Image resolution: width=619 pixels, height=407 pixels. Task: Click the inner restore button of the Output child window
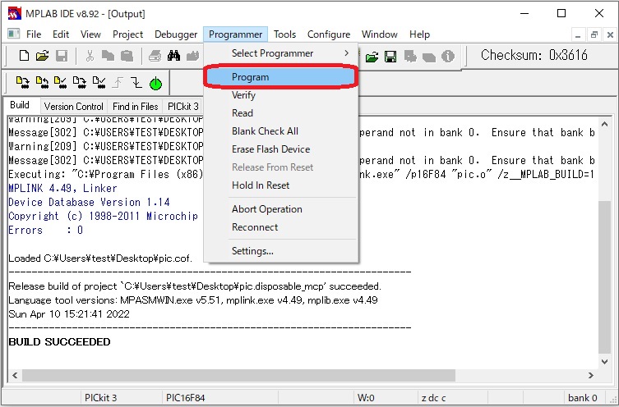tap(594, 34)
